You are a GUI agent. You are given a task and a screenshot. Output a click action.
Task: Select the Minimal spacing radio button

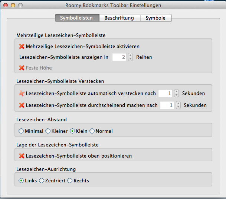coord(21,131)
